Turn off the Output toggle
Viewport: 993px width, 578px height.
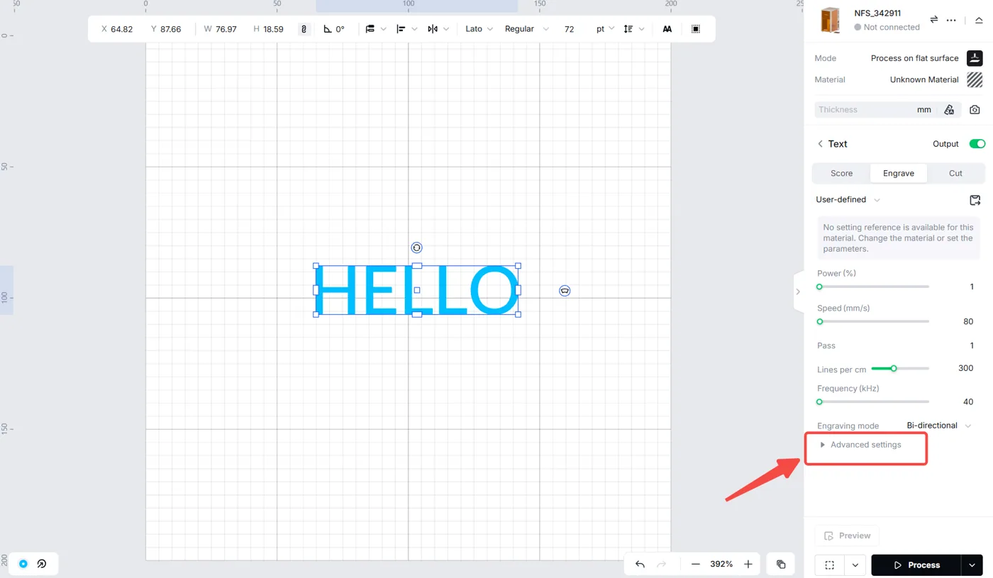977,144
